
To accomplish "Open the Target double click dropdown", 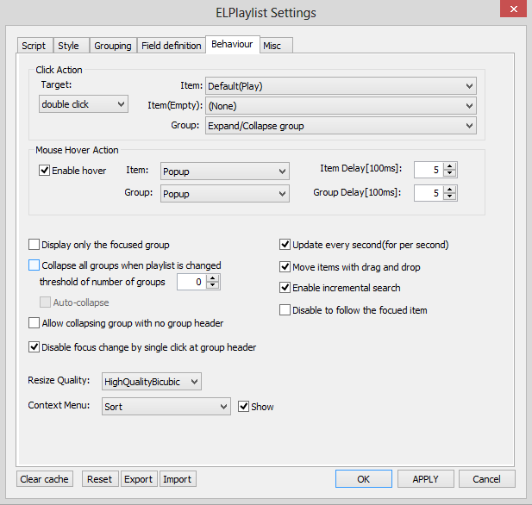I will point(84,104).
